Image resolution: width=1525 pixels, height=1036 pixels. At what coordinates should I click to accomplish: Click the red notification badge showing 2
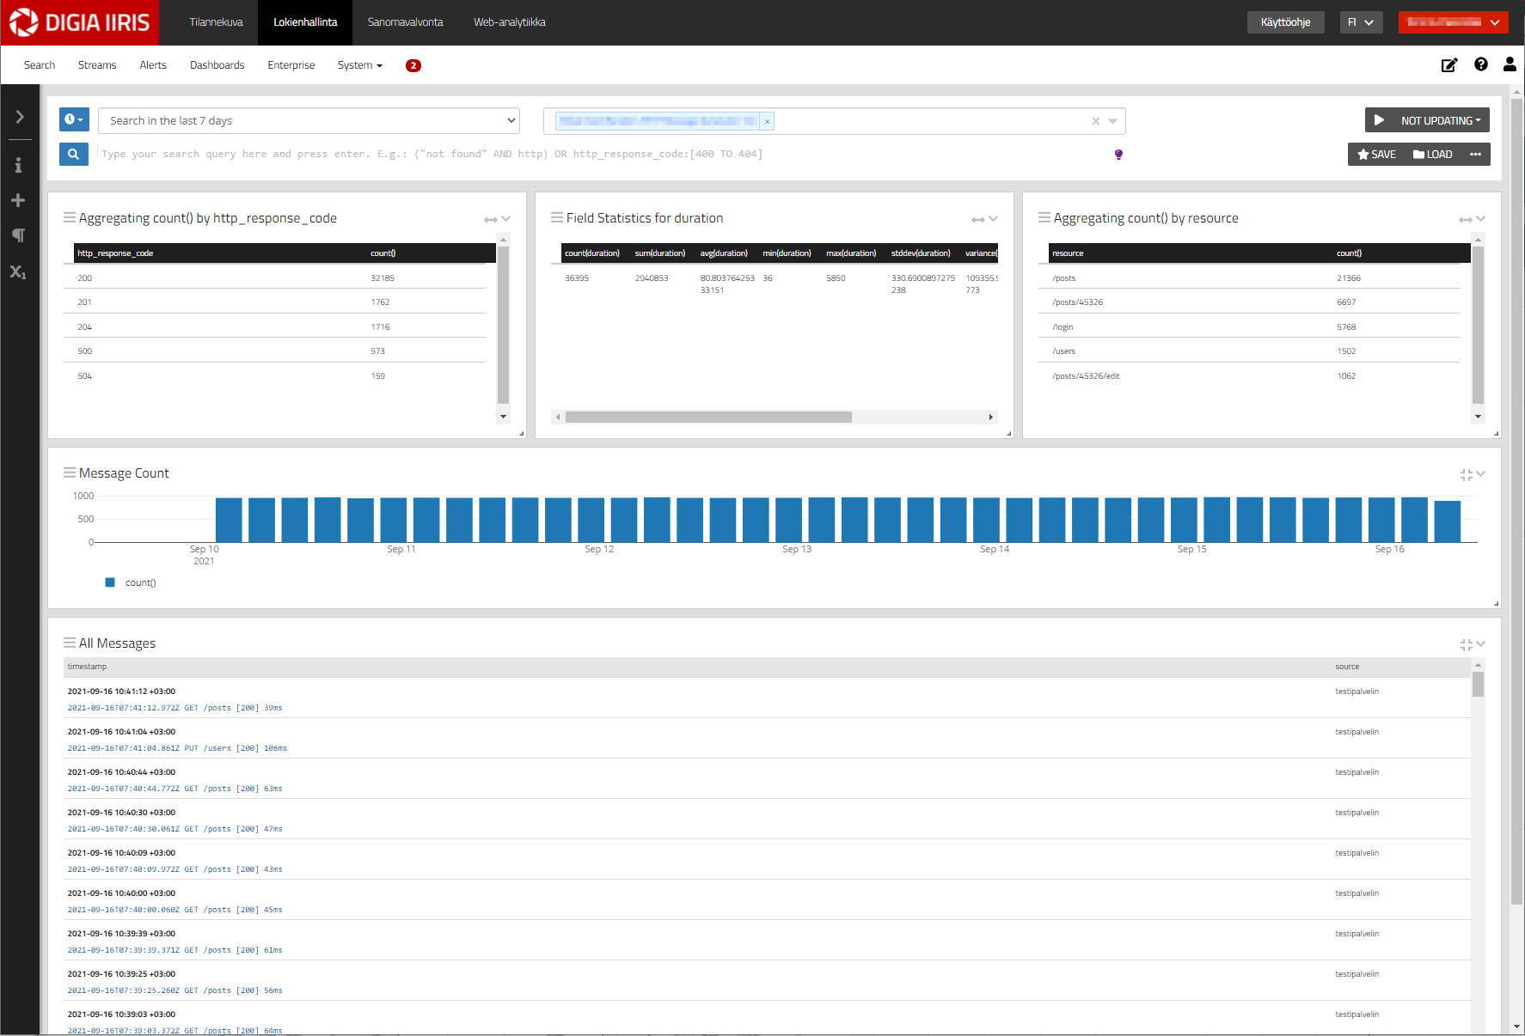[413, 65]
